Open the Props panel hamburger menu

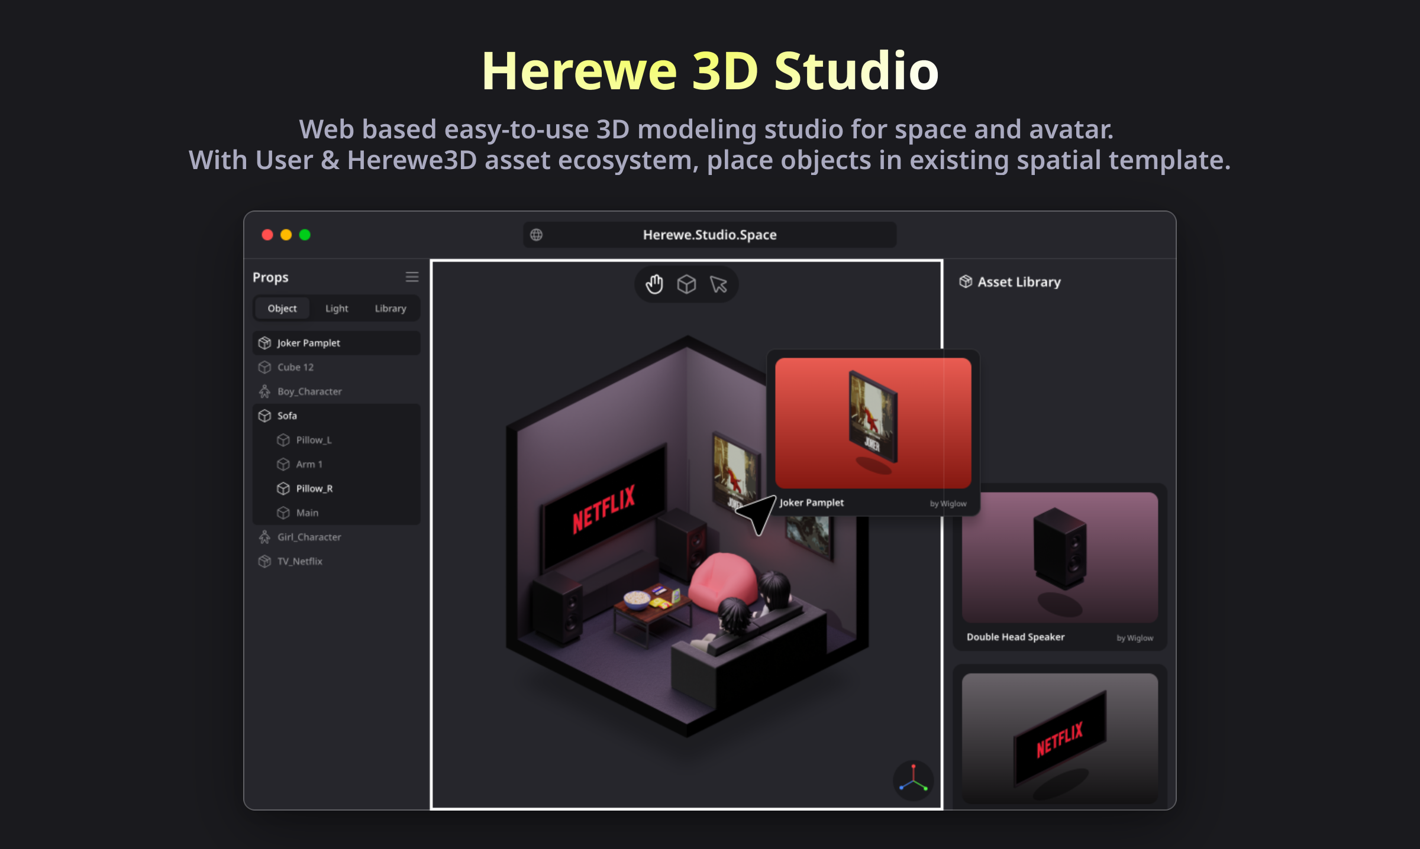click(412, 277)
